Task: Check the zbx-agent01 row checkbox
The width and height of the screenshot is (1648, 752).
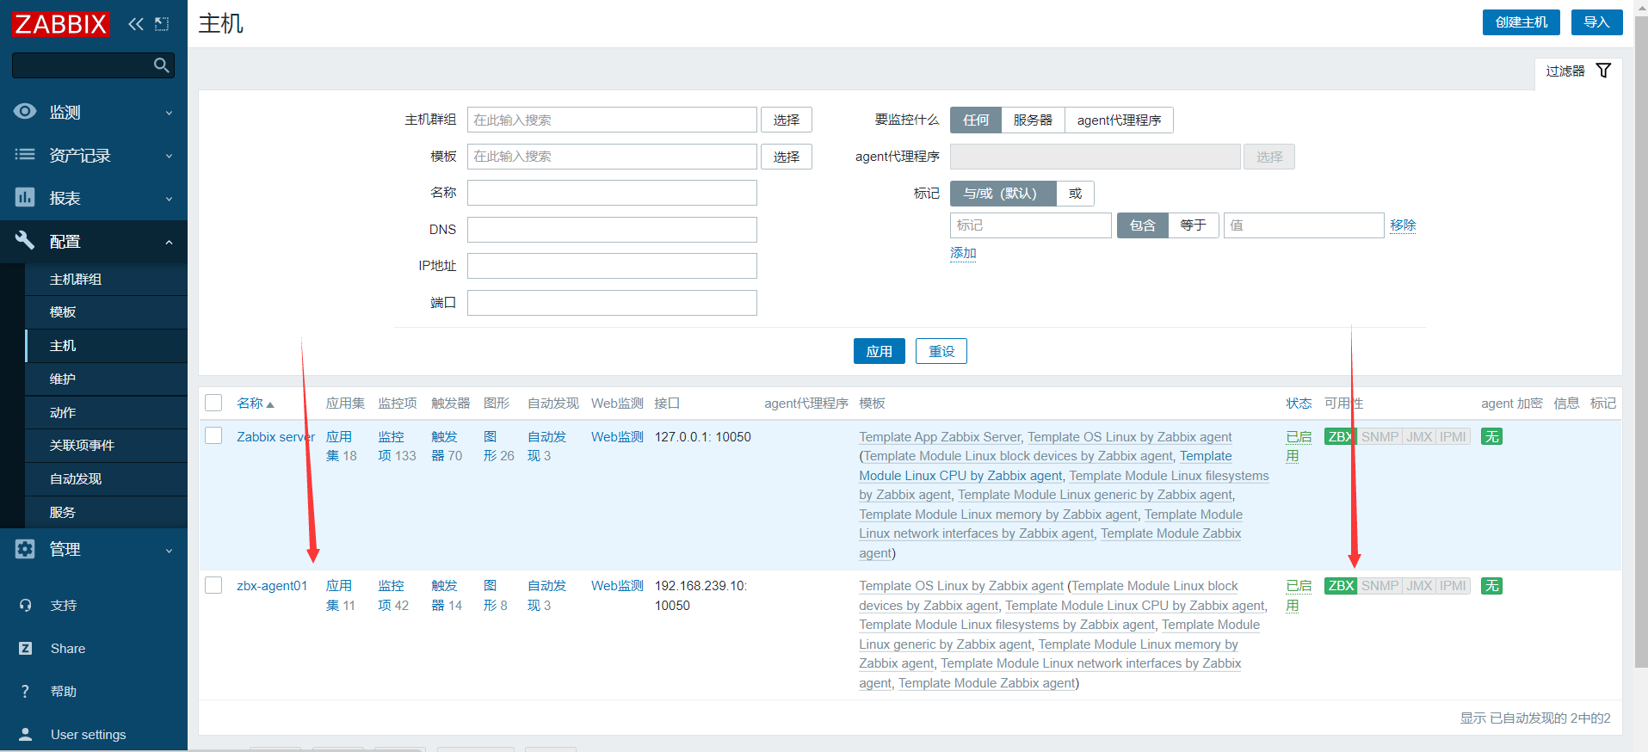Action: pyautogui.click(x=213, y=585)
